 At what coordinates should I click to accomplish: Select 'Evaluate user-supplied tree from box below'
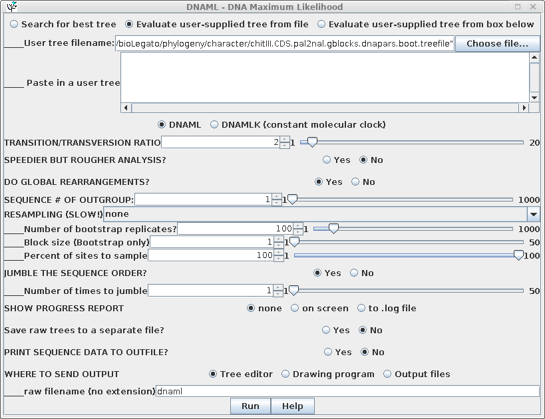tap(321, 24)
